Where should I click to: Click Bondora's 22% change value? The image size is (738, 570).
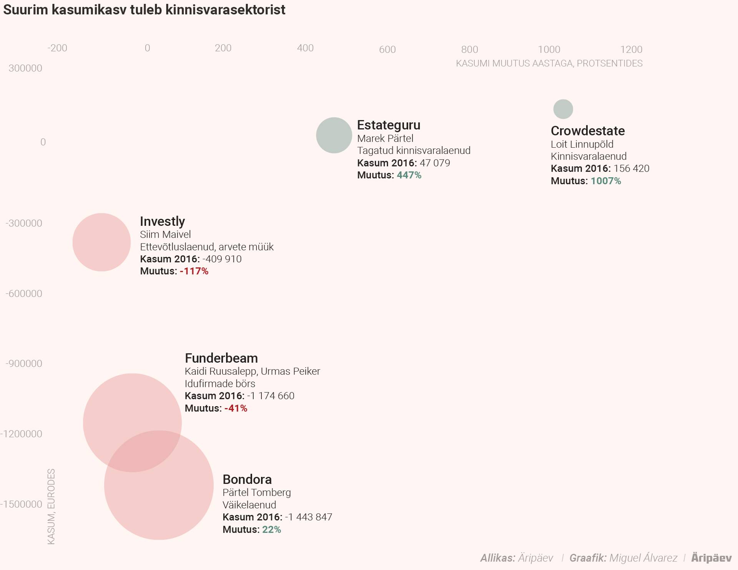click(x=271, y=530)
